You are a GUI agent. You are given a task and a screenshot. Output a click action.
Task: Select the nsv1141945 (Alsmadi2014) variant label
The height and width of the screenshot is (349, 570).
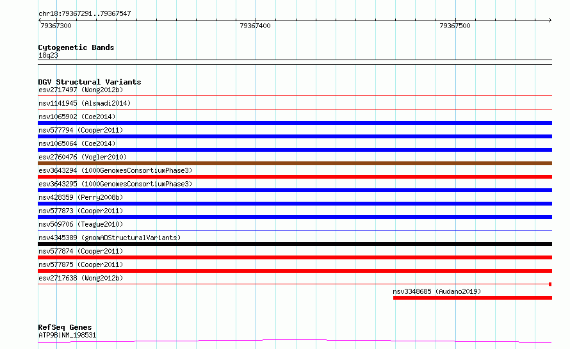[x=85, y=103]
